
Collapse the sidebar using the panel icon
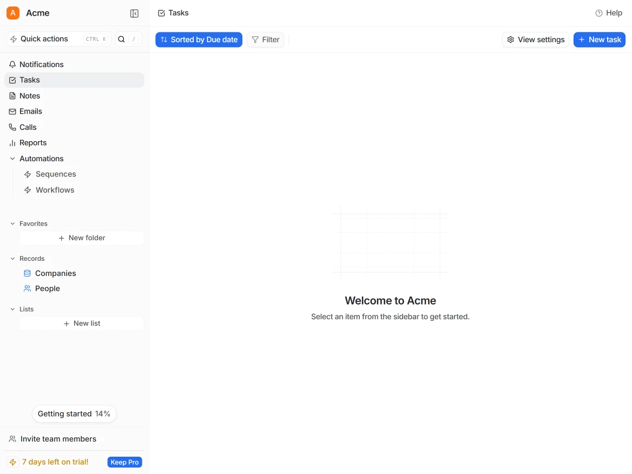coord(134,14)
